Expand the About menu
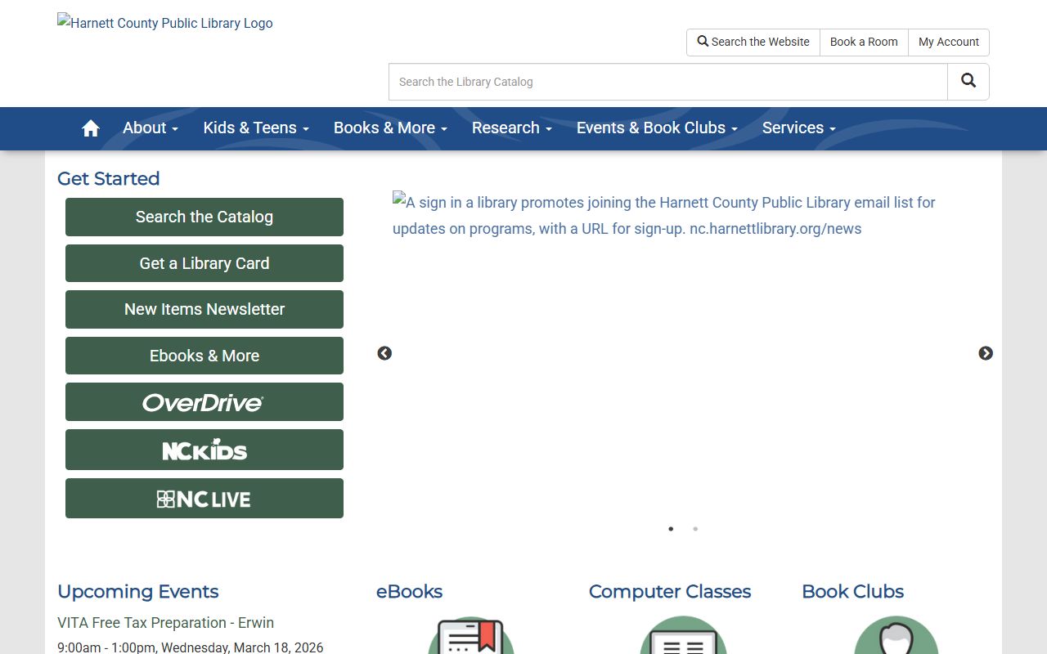1047x654 pixels. 151,128
